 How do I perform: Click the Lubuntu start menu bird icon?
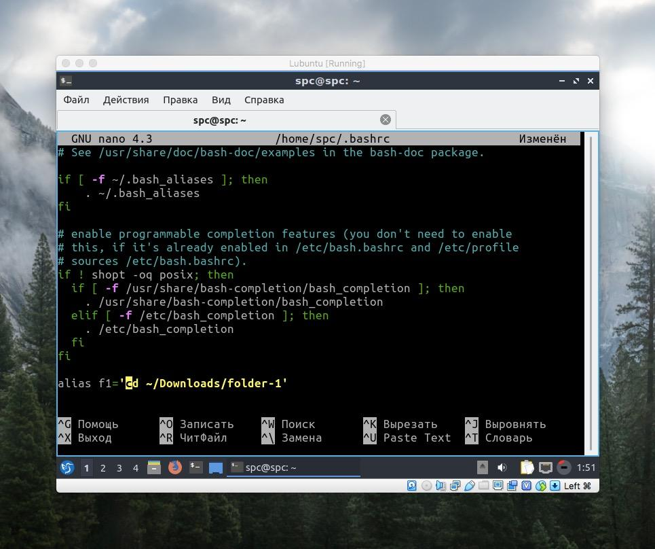click(67, 467)
